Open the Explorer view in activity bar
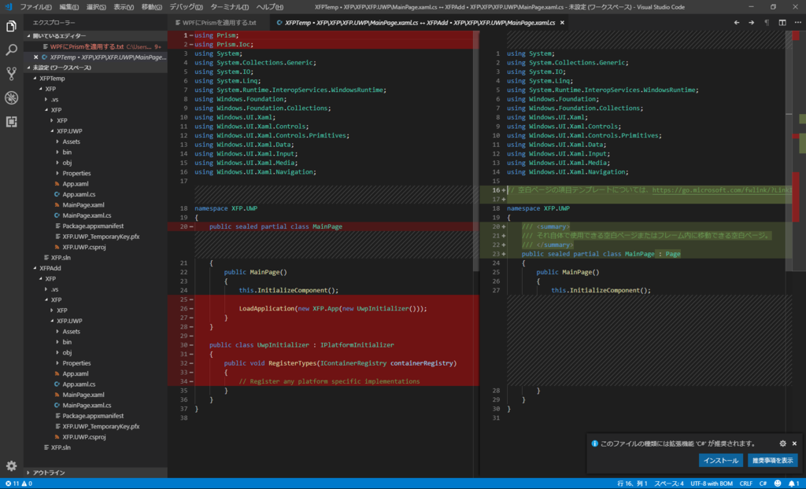Image resolution: width=806 pixels, height=489 pixels. pyautogui.click(x=11, y=27)
